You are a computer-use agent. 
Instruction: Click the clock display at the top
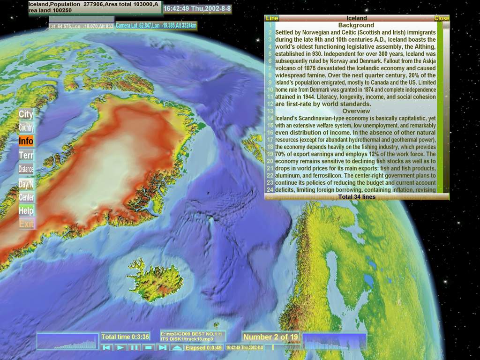click(197, 8)
